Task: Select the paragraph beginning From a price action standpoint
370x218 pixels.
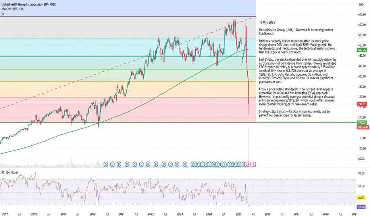Action: [x=297, y=97]
